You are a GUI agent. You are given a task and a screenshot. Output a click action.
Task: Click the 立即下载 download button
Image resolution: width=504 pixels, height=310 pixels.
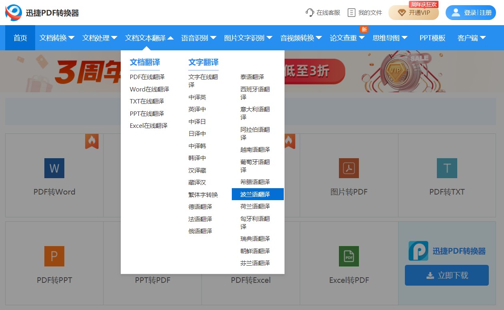pos(447,275)
